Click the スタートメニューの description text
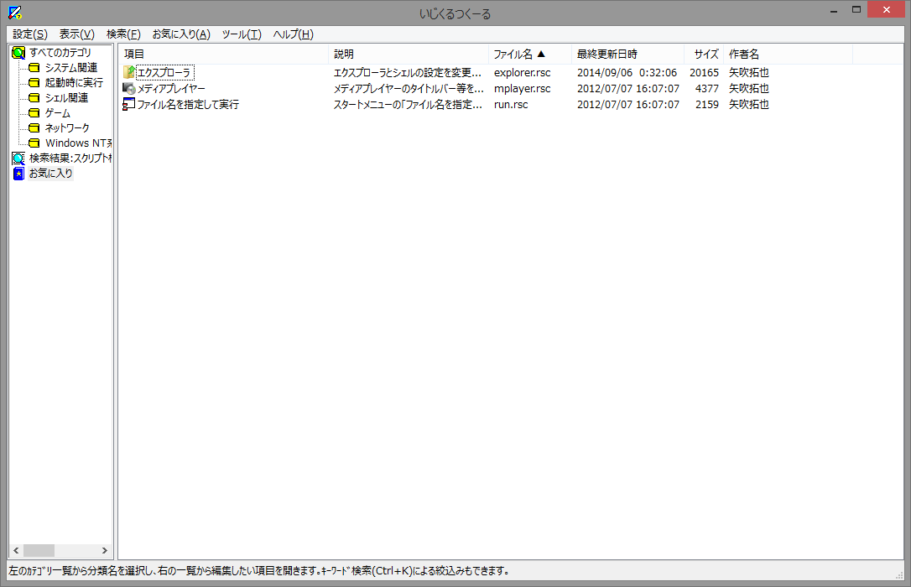 (x=408, y=105)
